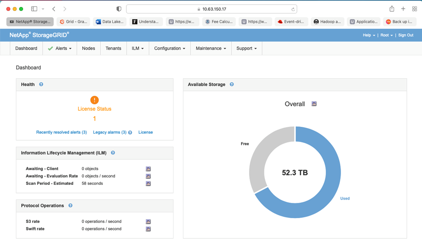
Task: Expand the Alerts dropdown menu
Action: (60, 48)
